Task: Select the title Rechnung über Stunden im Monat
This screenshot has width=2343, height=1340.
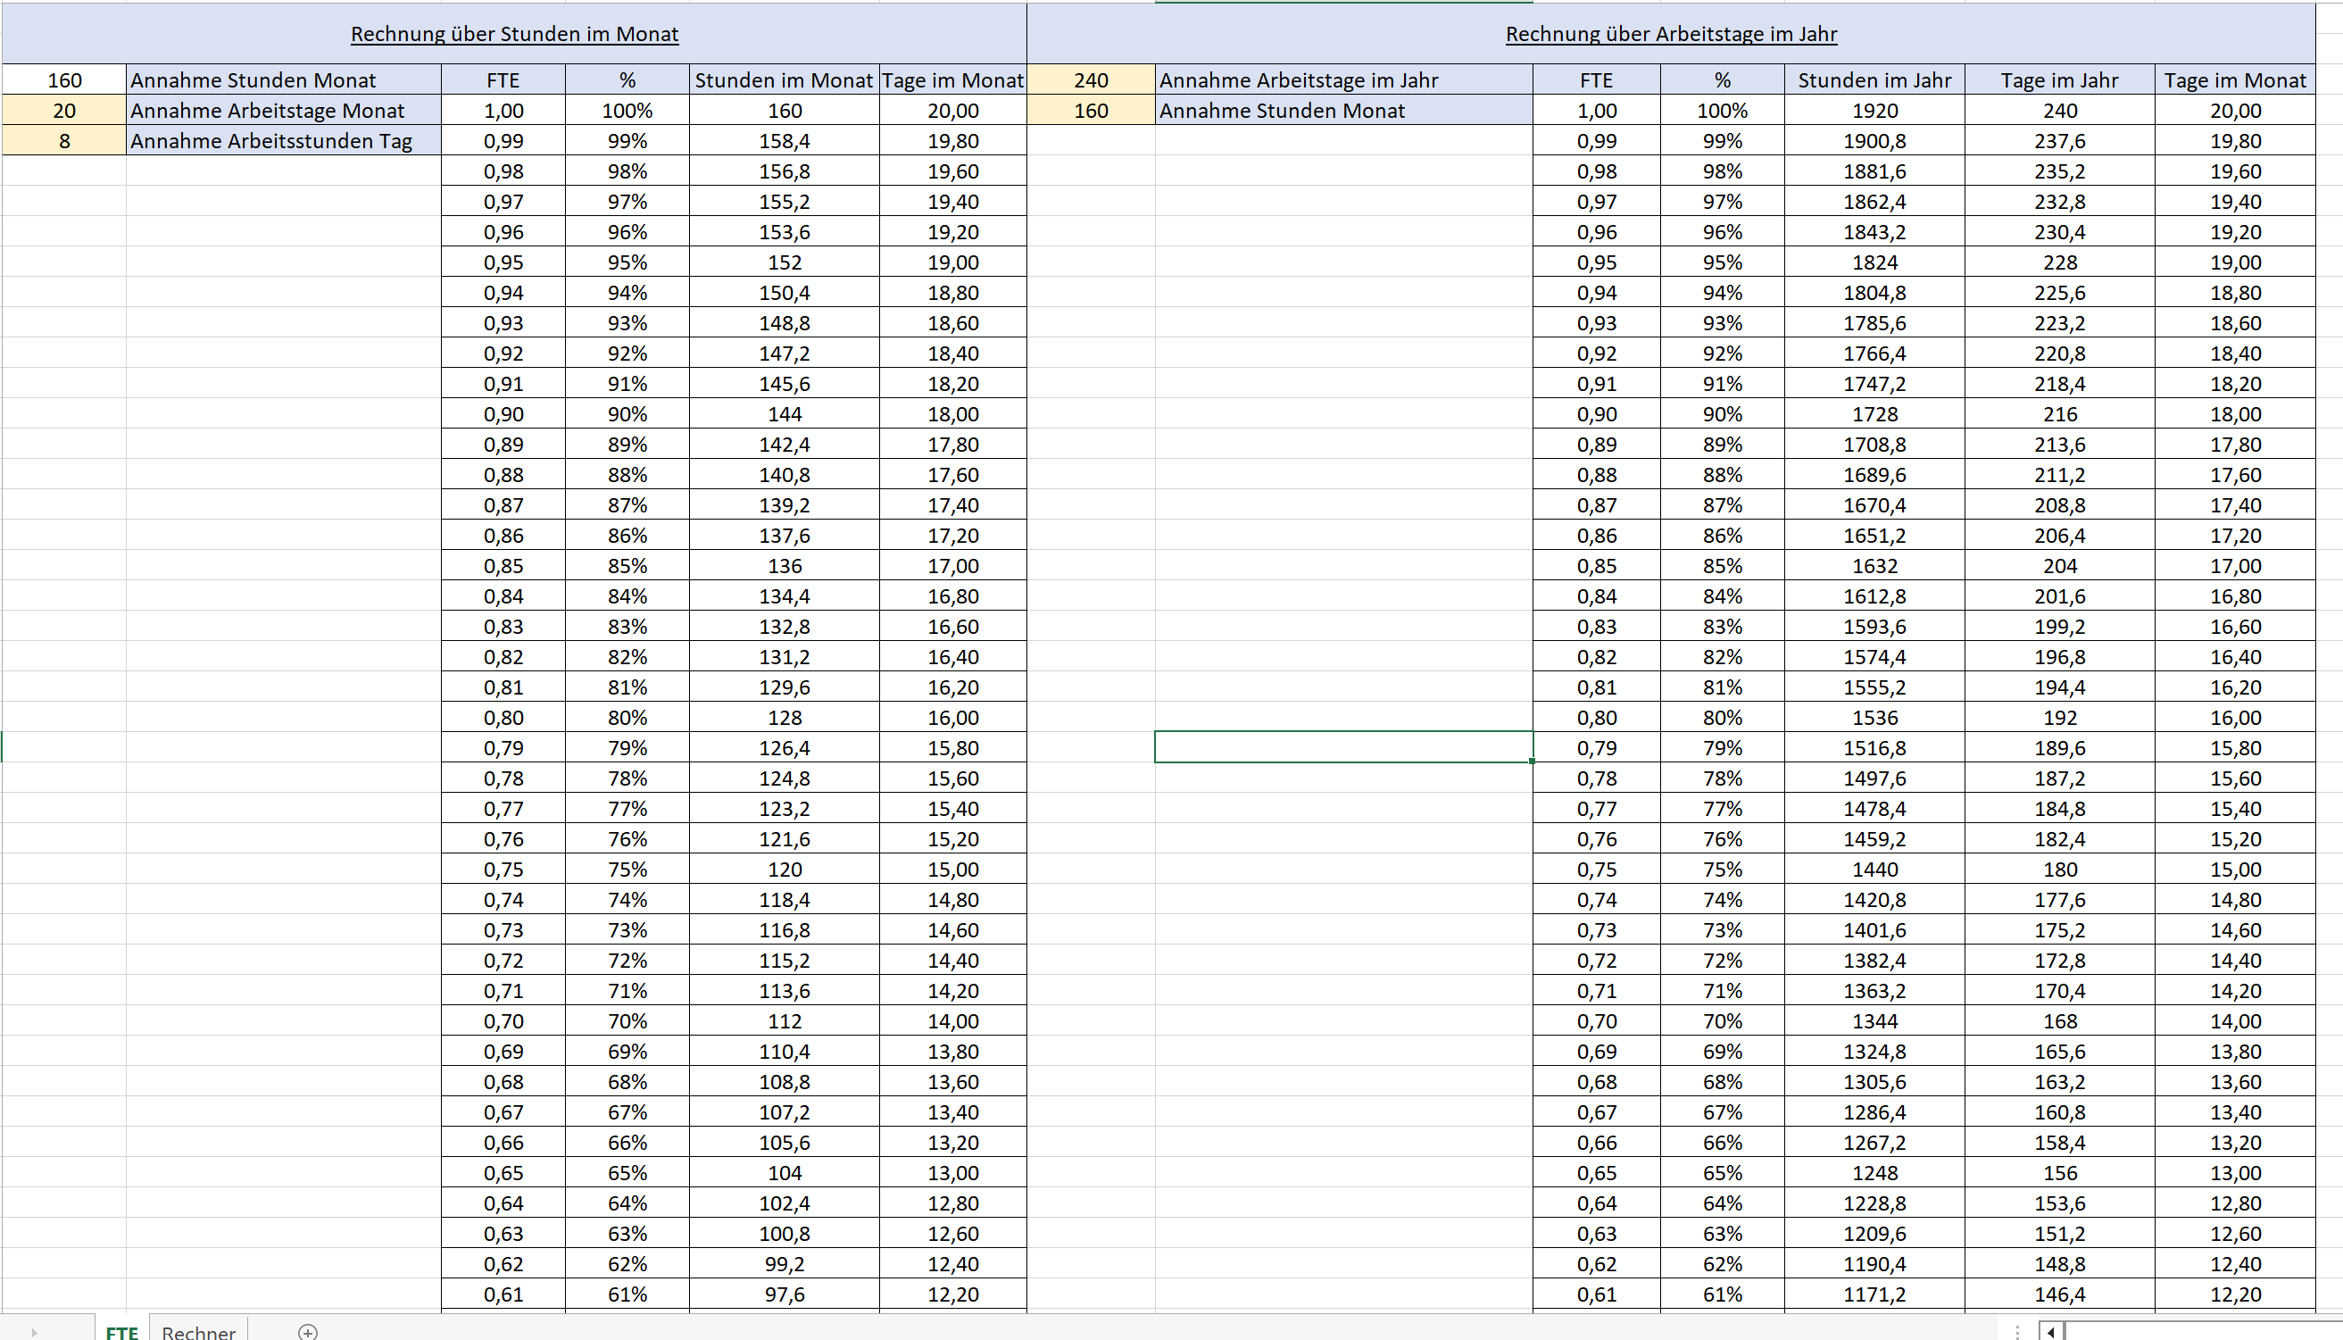Action: [514, 34]
